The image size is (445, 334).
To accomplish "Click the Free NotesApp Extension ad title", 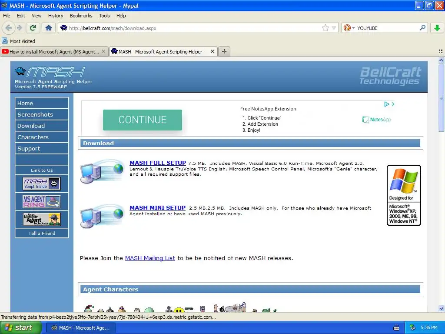I will pos(268,109).
